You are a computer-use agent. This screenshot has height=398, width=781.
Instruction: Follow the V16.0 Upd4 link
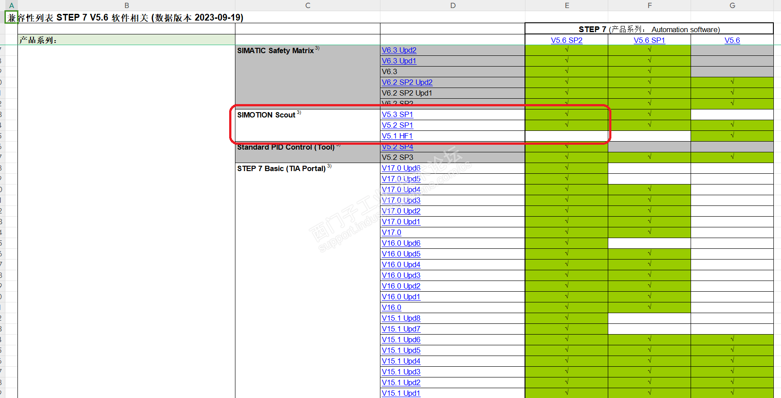tap(401, 265)
